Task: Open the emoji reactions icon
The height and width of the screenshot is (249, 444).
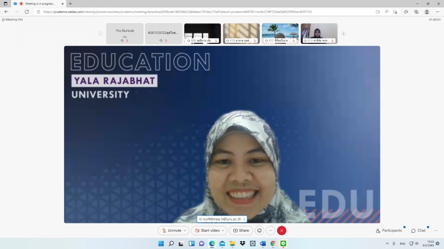Action: 259,230
